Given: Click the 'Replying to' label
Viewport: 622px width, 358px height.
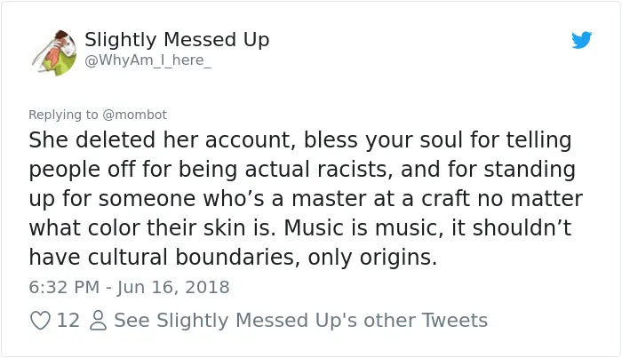Looking at the screenshot, I should tap(63, 115).
